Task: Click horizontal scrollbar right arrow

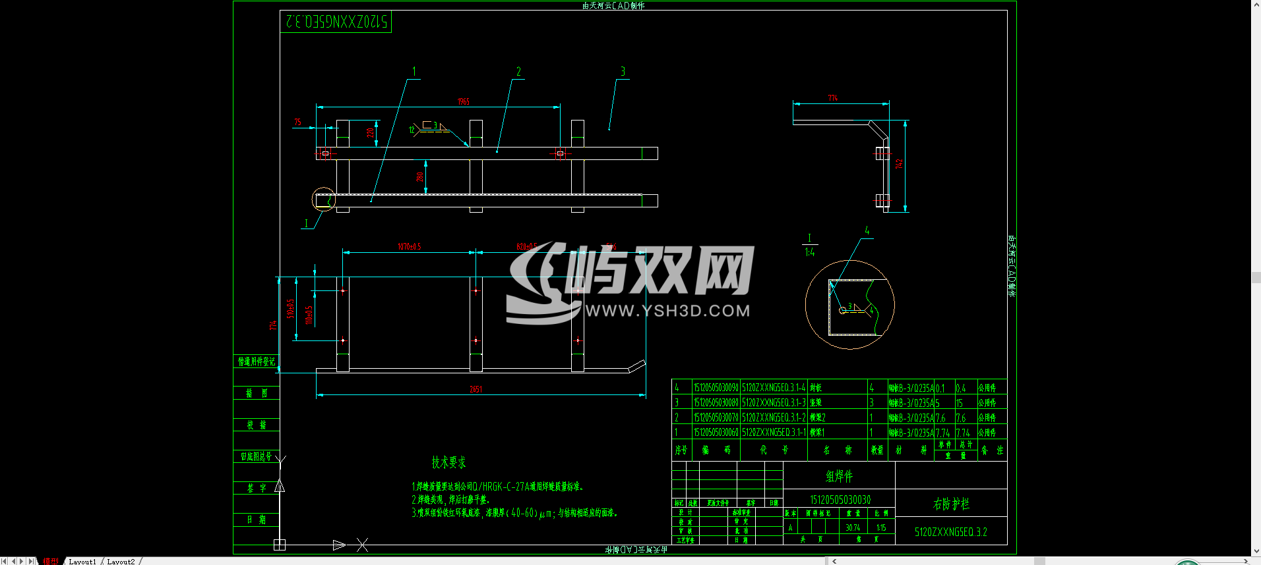Action: [x=1246, y=561]
